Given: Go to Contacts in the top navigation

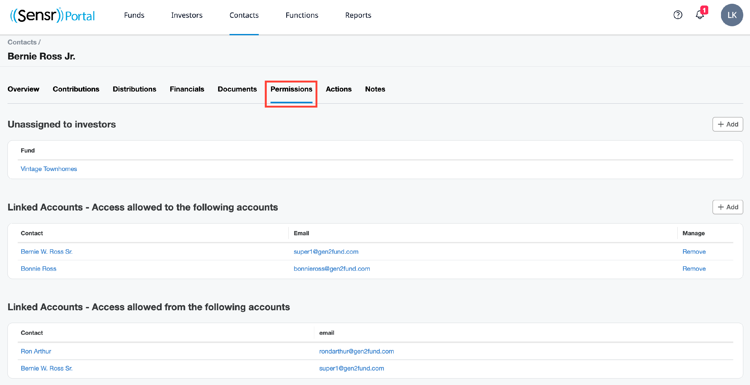Looking at the screenshot, I should pyautogui.click(x=244, y=15).
